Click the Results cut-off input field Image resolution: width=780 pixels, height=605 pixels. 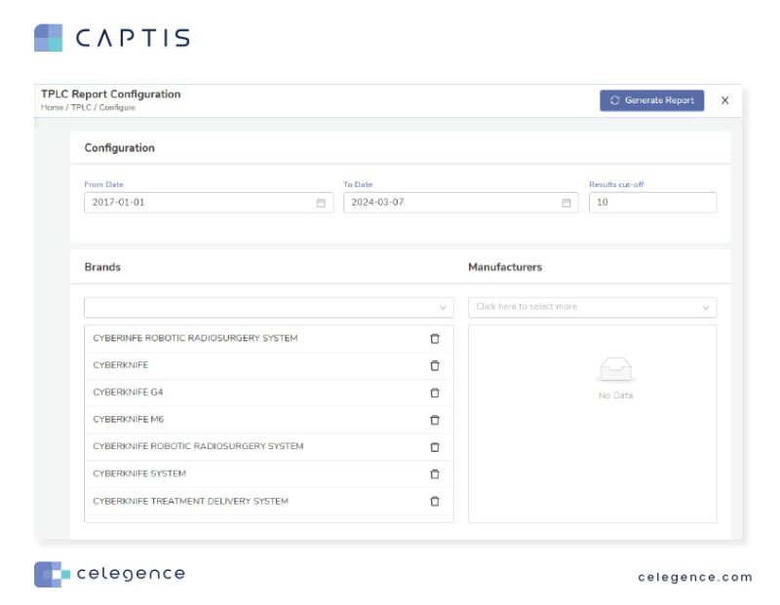click(653, 202)
